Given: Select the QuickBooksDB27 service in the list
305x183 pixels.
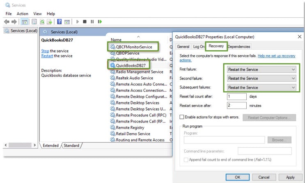Looking at the screenshot, I should (131, 65).
